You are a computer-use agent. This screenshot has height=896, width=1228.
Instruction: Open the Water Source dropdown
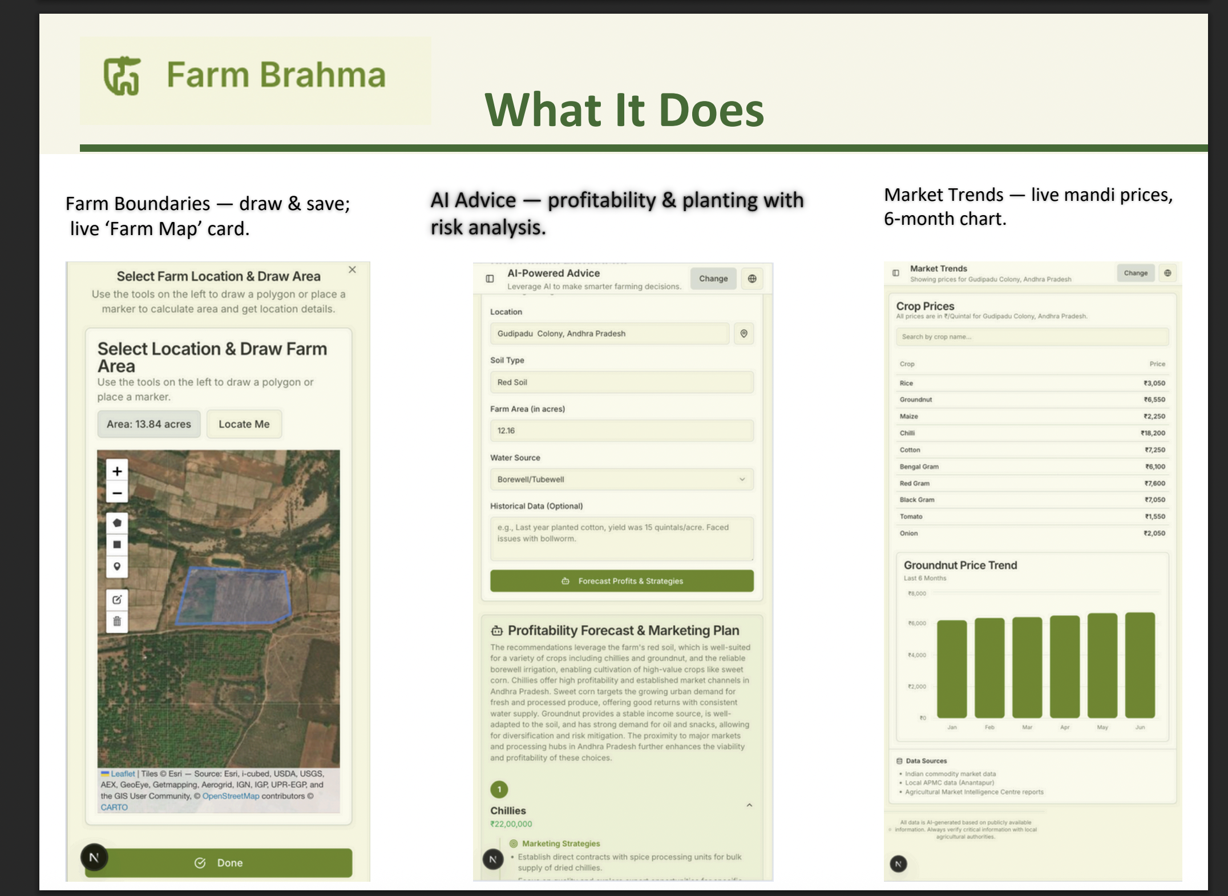tap(621, 479)
